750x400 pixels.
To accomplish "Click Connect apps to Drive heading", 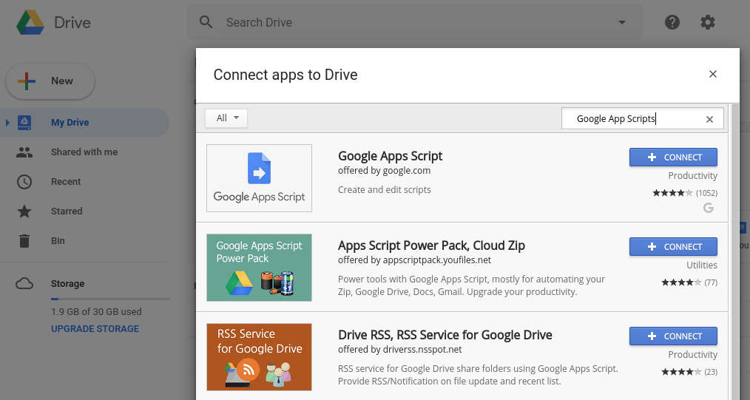I will pyautogui.click(x=286, y=75).
